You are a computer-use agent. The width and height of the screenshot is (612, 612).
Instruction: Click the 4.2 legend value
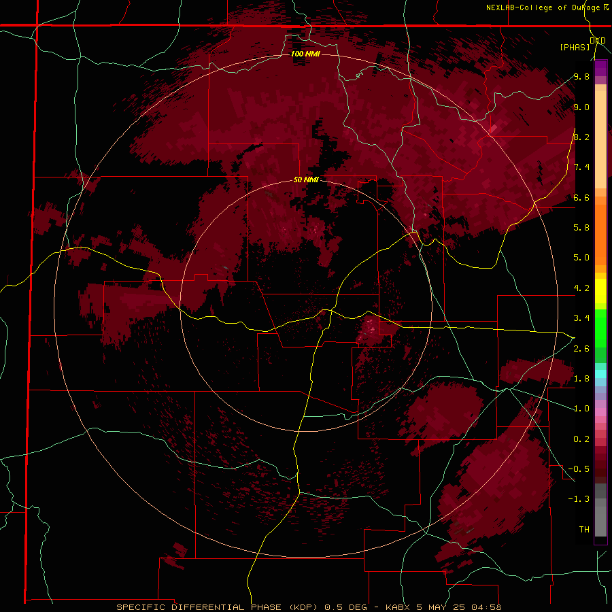pos(581,288)
